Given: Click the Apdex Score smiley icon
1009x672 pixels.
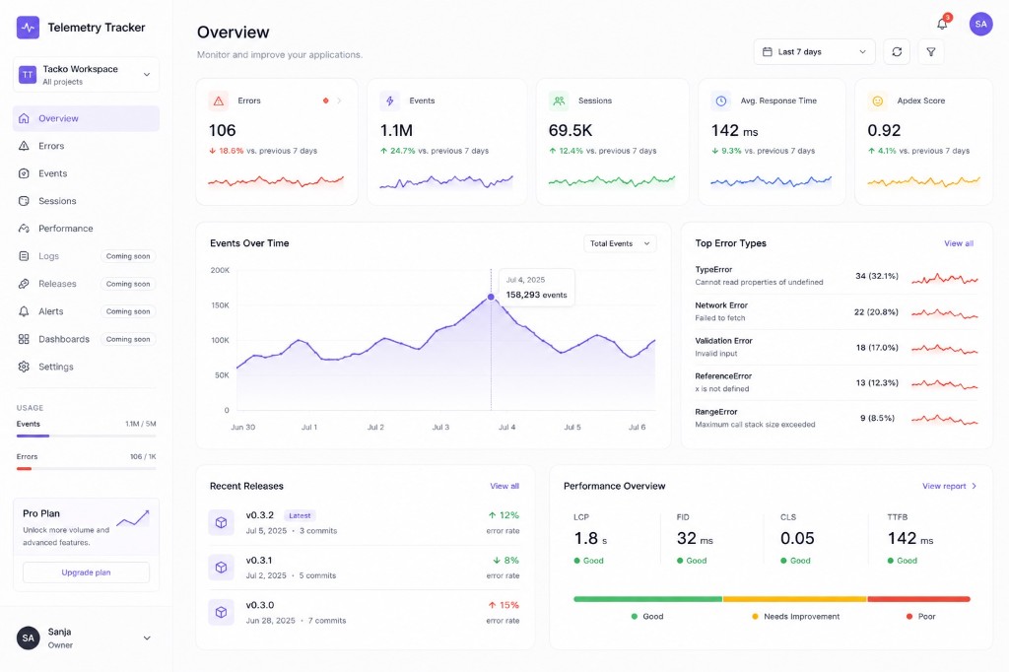Looking at the screenshot, I should click(x=877, y=101).
